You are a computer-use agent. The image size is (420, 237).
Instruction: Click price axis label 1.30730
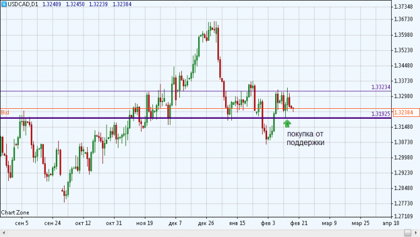tap(404, 142)
